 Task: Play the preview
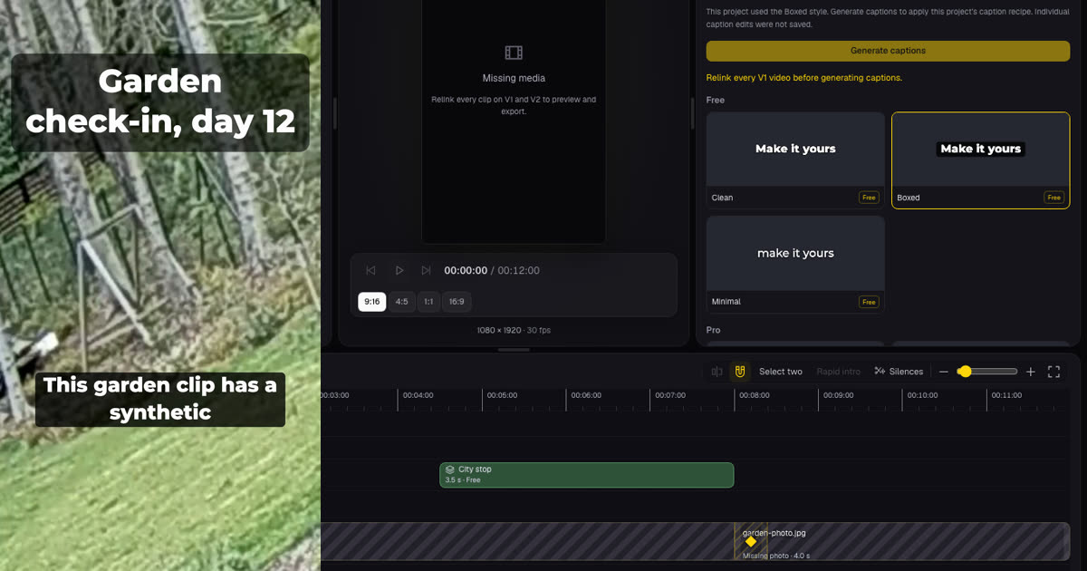399,270
